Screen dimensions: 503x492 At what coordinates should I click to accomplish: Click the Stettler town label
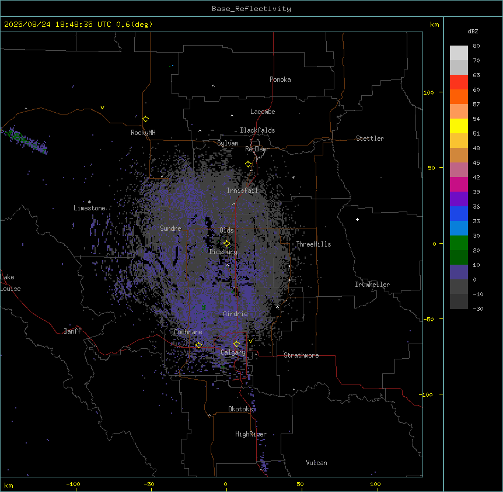click(370, 138)
